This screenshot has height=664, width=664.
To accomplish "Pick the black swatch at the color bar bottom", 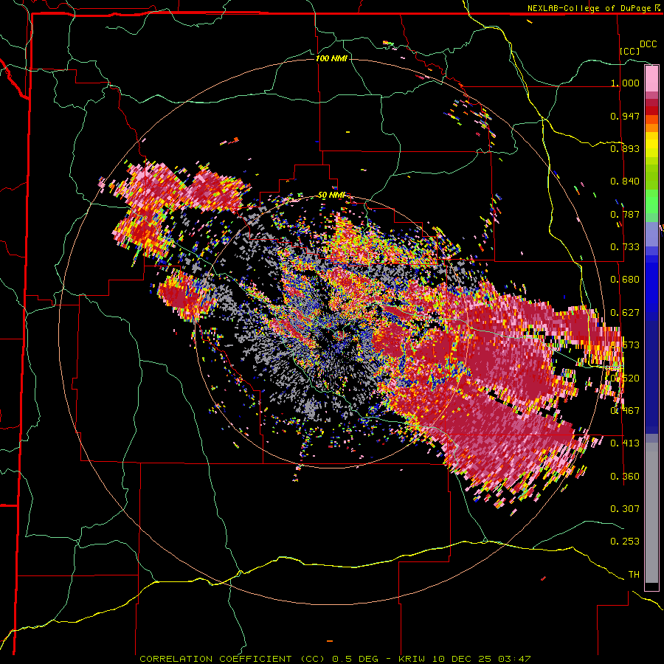I will click(x=651, y=587).
